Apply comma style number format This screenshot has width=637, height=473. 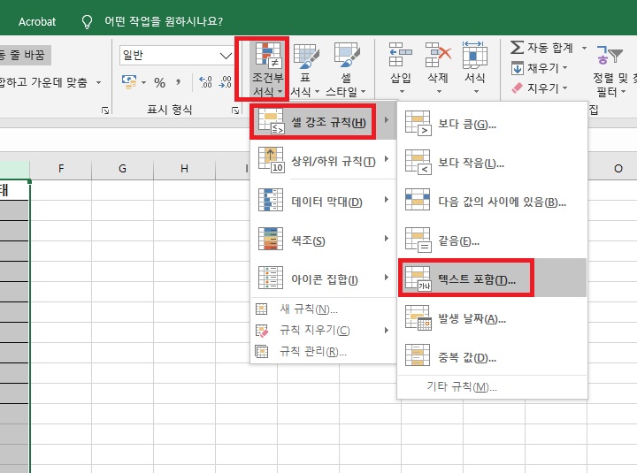[178, 83]
